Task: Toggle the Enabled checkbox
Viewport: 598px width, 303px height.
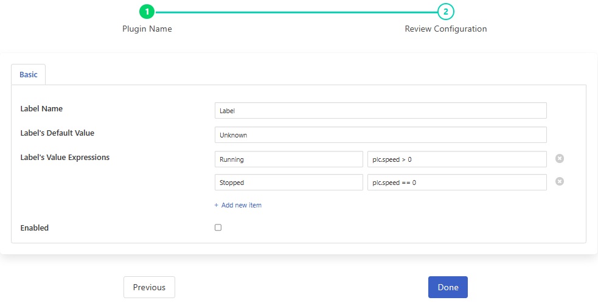Action: pos(218,228)
